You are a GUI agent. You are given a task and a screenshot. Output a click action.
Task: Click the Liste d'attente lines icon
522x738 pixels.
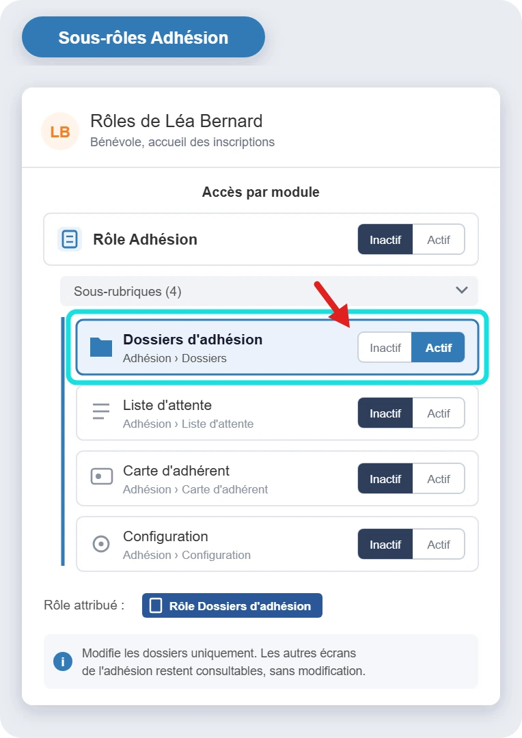(101, 411)
